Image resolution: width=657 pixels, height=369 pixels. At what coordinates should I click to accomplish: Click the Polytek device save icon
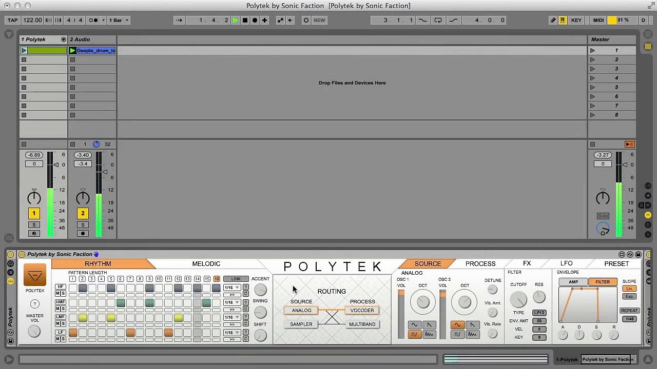point(638,254)
